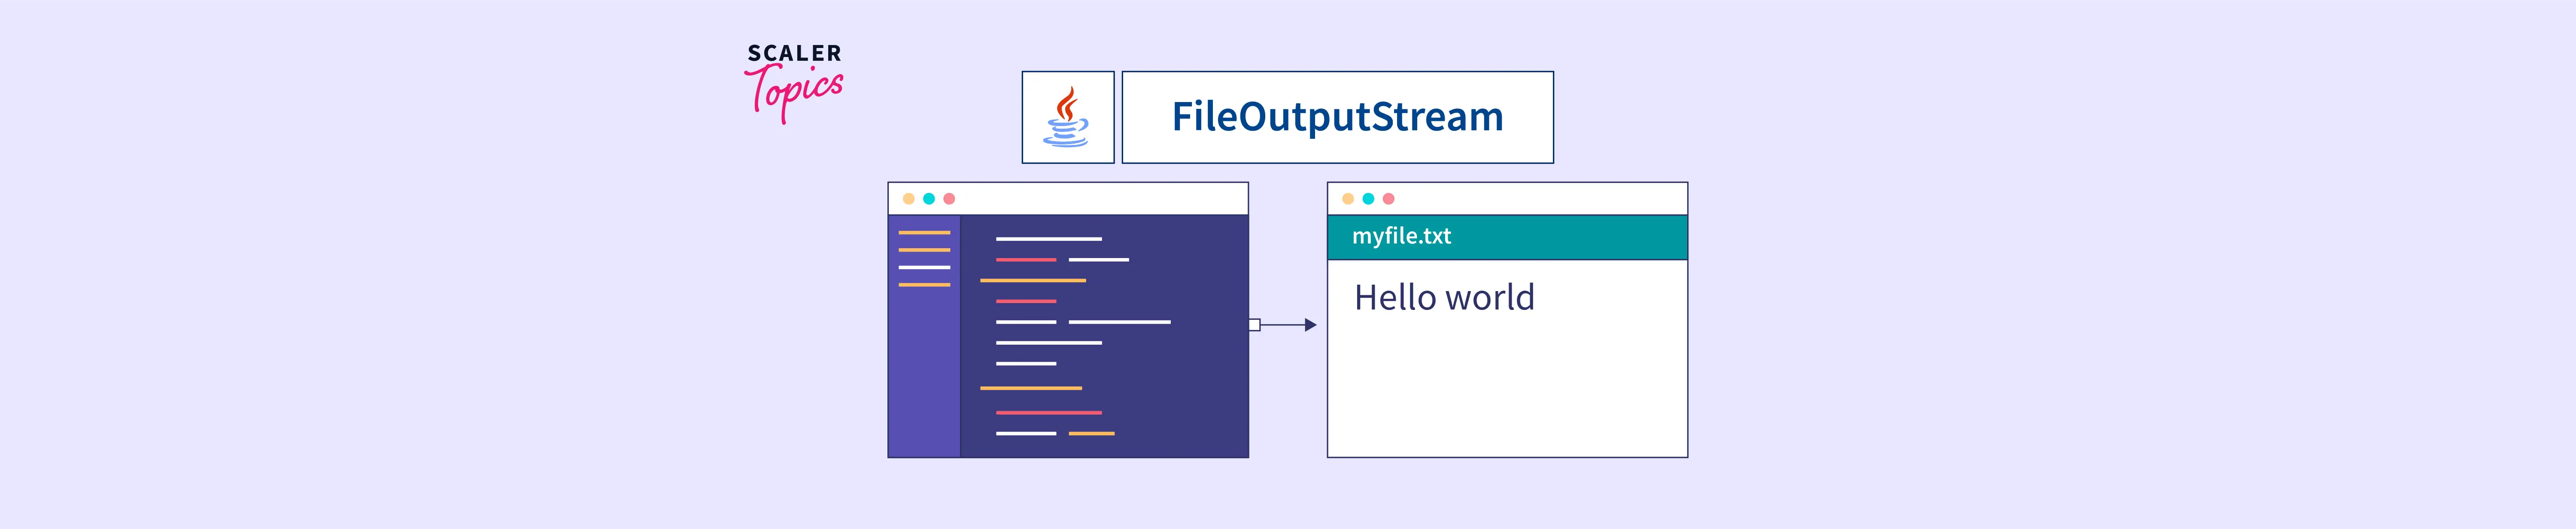Click teal dot in code editor window
The image size is (2576, 529).
tap(929, 198)
